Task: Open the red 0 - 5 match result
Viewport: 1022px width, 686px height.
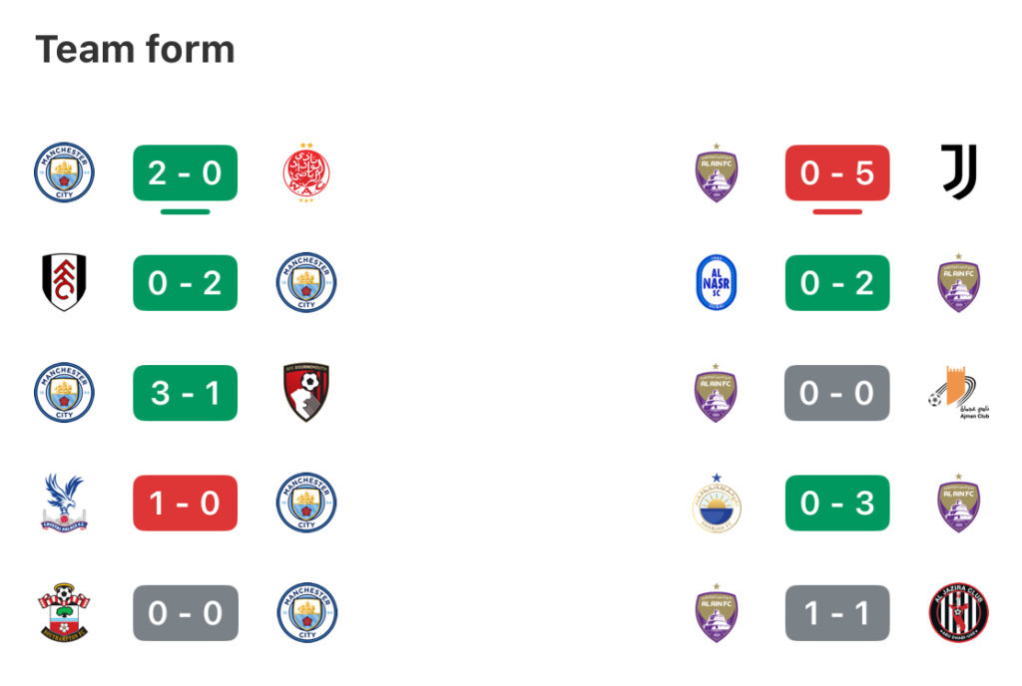Action: click(x=837, y=172)
